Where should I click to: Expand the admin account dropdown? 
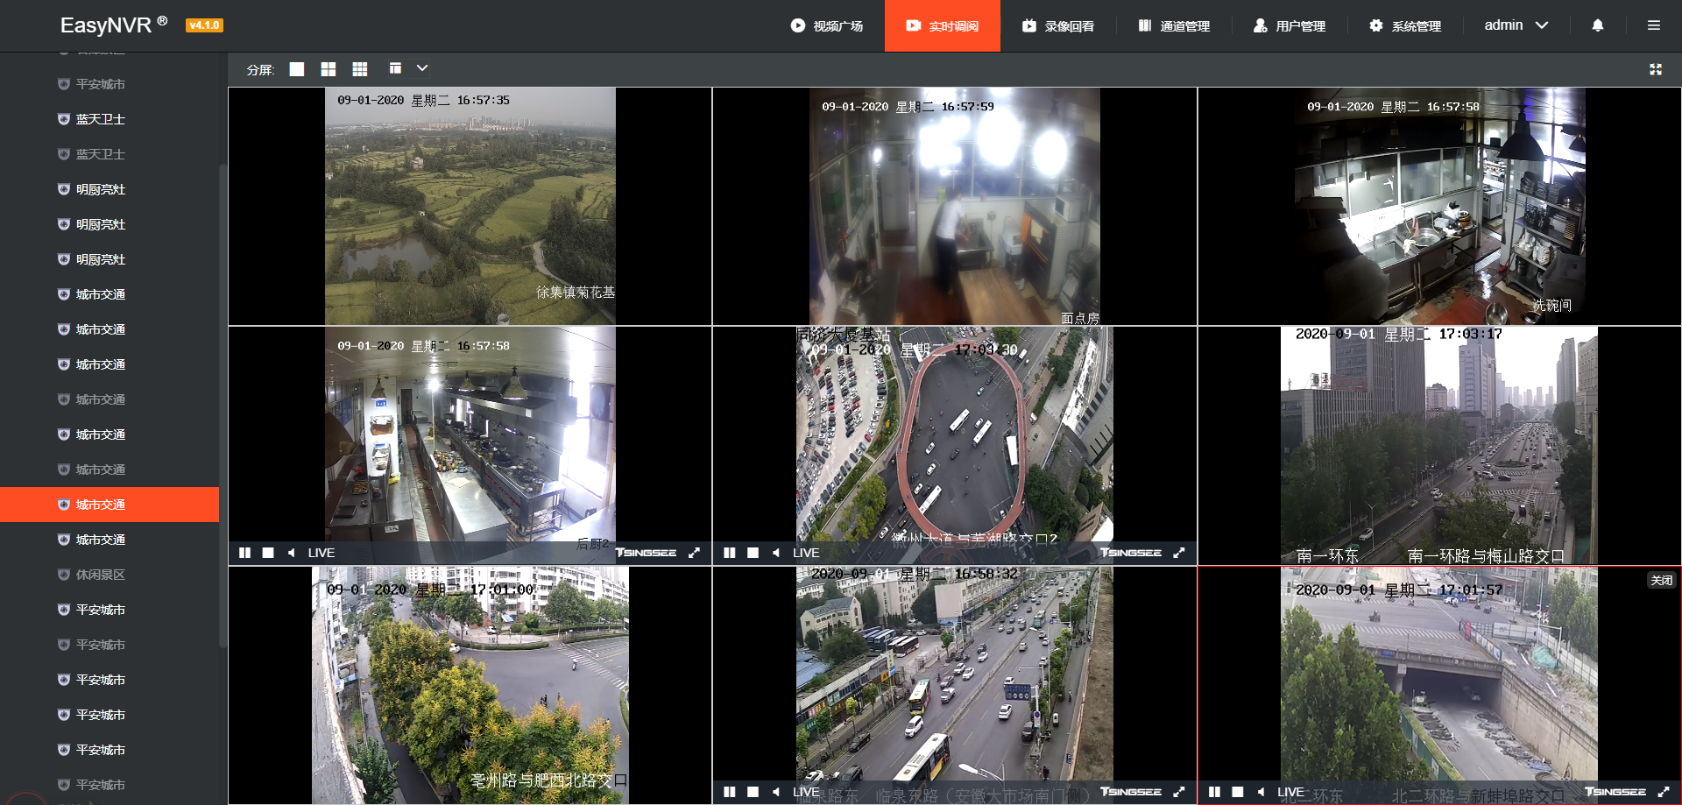click(1516, 25)
